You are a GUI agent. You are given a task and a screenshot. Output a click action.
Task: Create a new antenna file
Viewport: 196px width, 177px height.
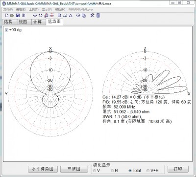tap(7, 16)
